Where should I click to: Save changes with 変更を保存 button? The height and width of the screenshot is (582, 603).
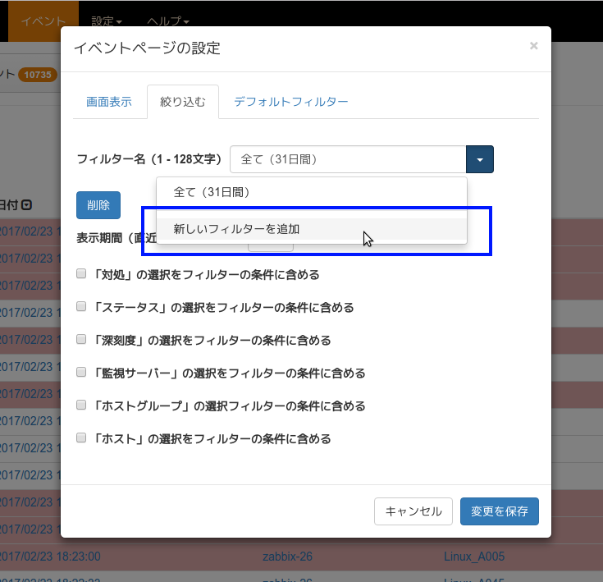coord(500,511)
